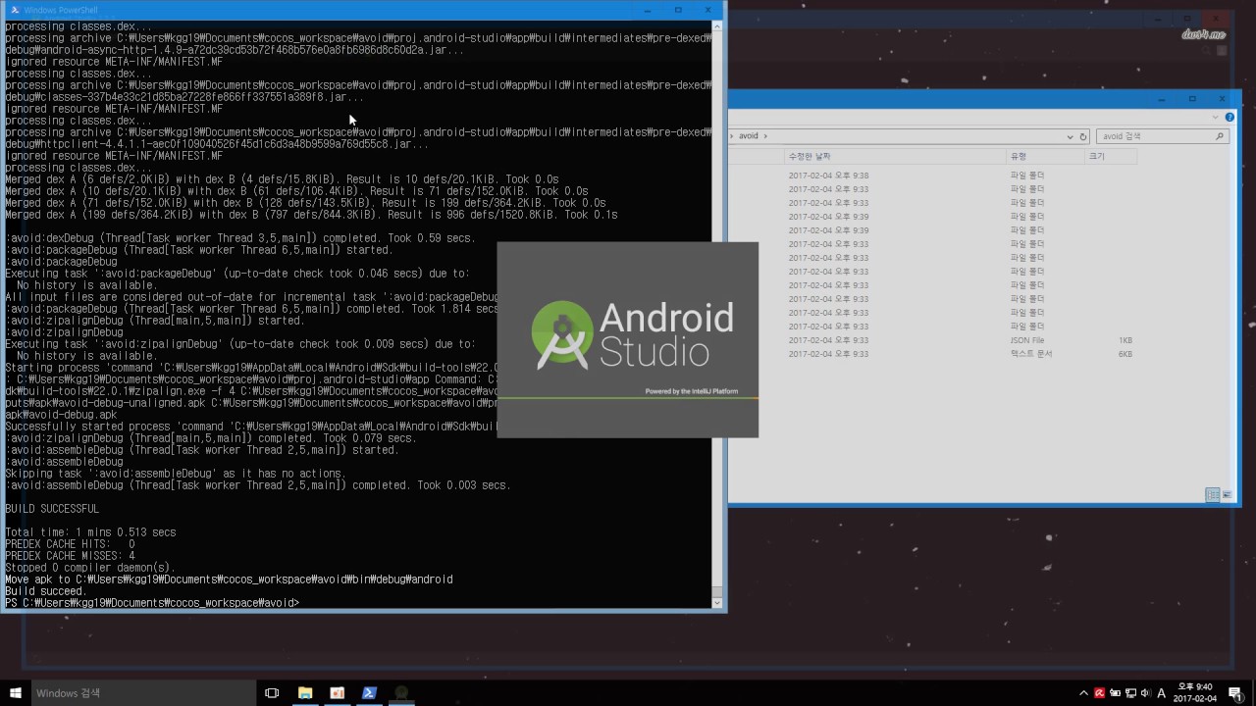This screenshot has height=706, width=1256.
Task: Open the Avira antivirus tray icon
Action: (1100, 693)
